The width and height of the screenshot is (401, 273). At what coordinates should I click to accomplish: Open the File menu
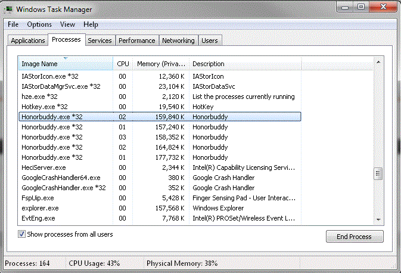point(13,24)
